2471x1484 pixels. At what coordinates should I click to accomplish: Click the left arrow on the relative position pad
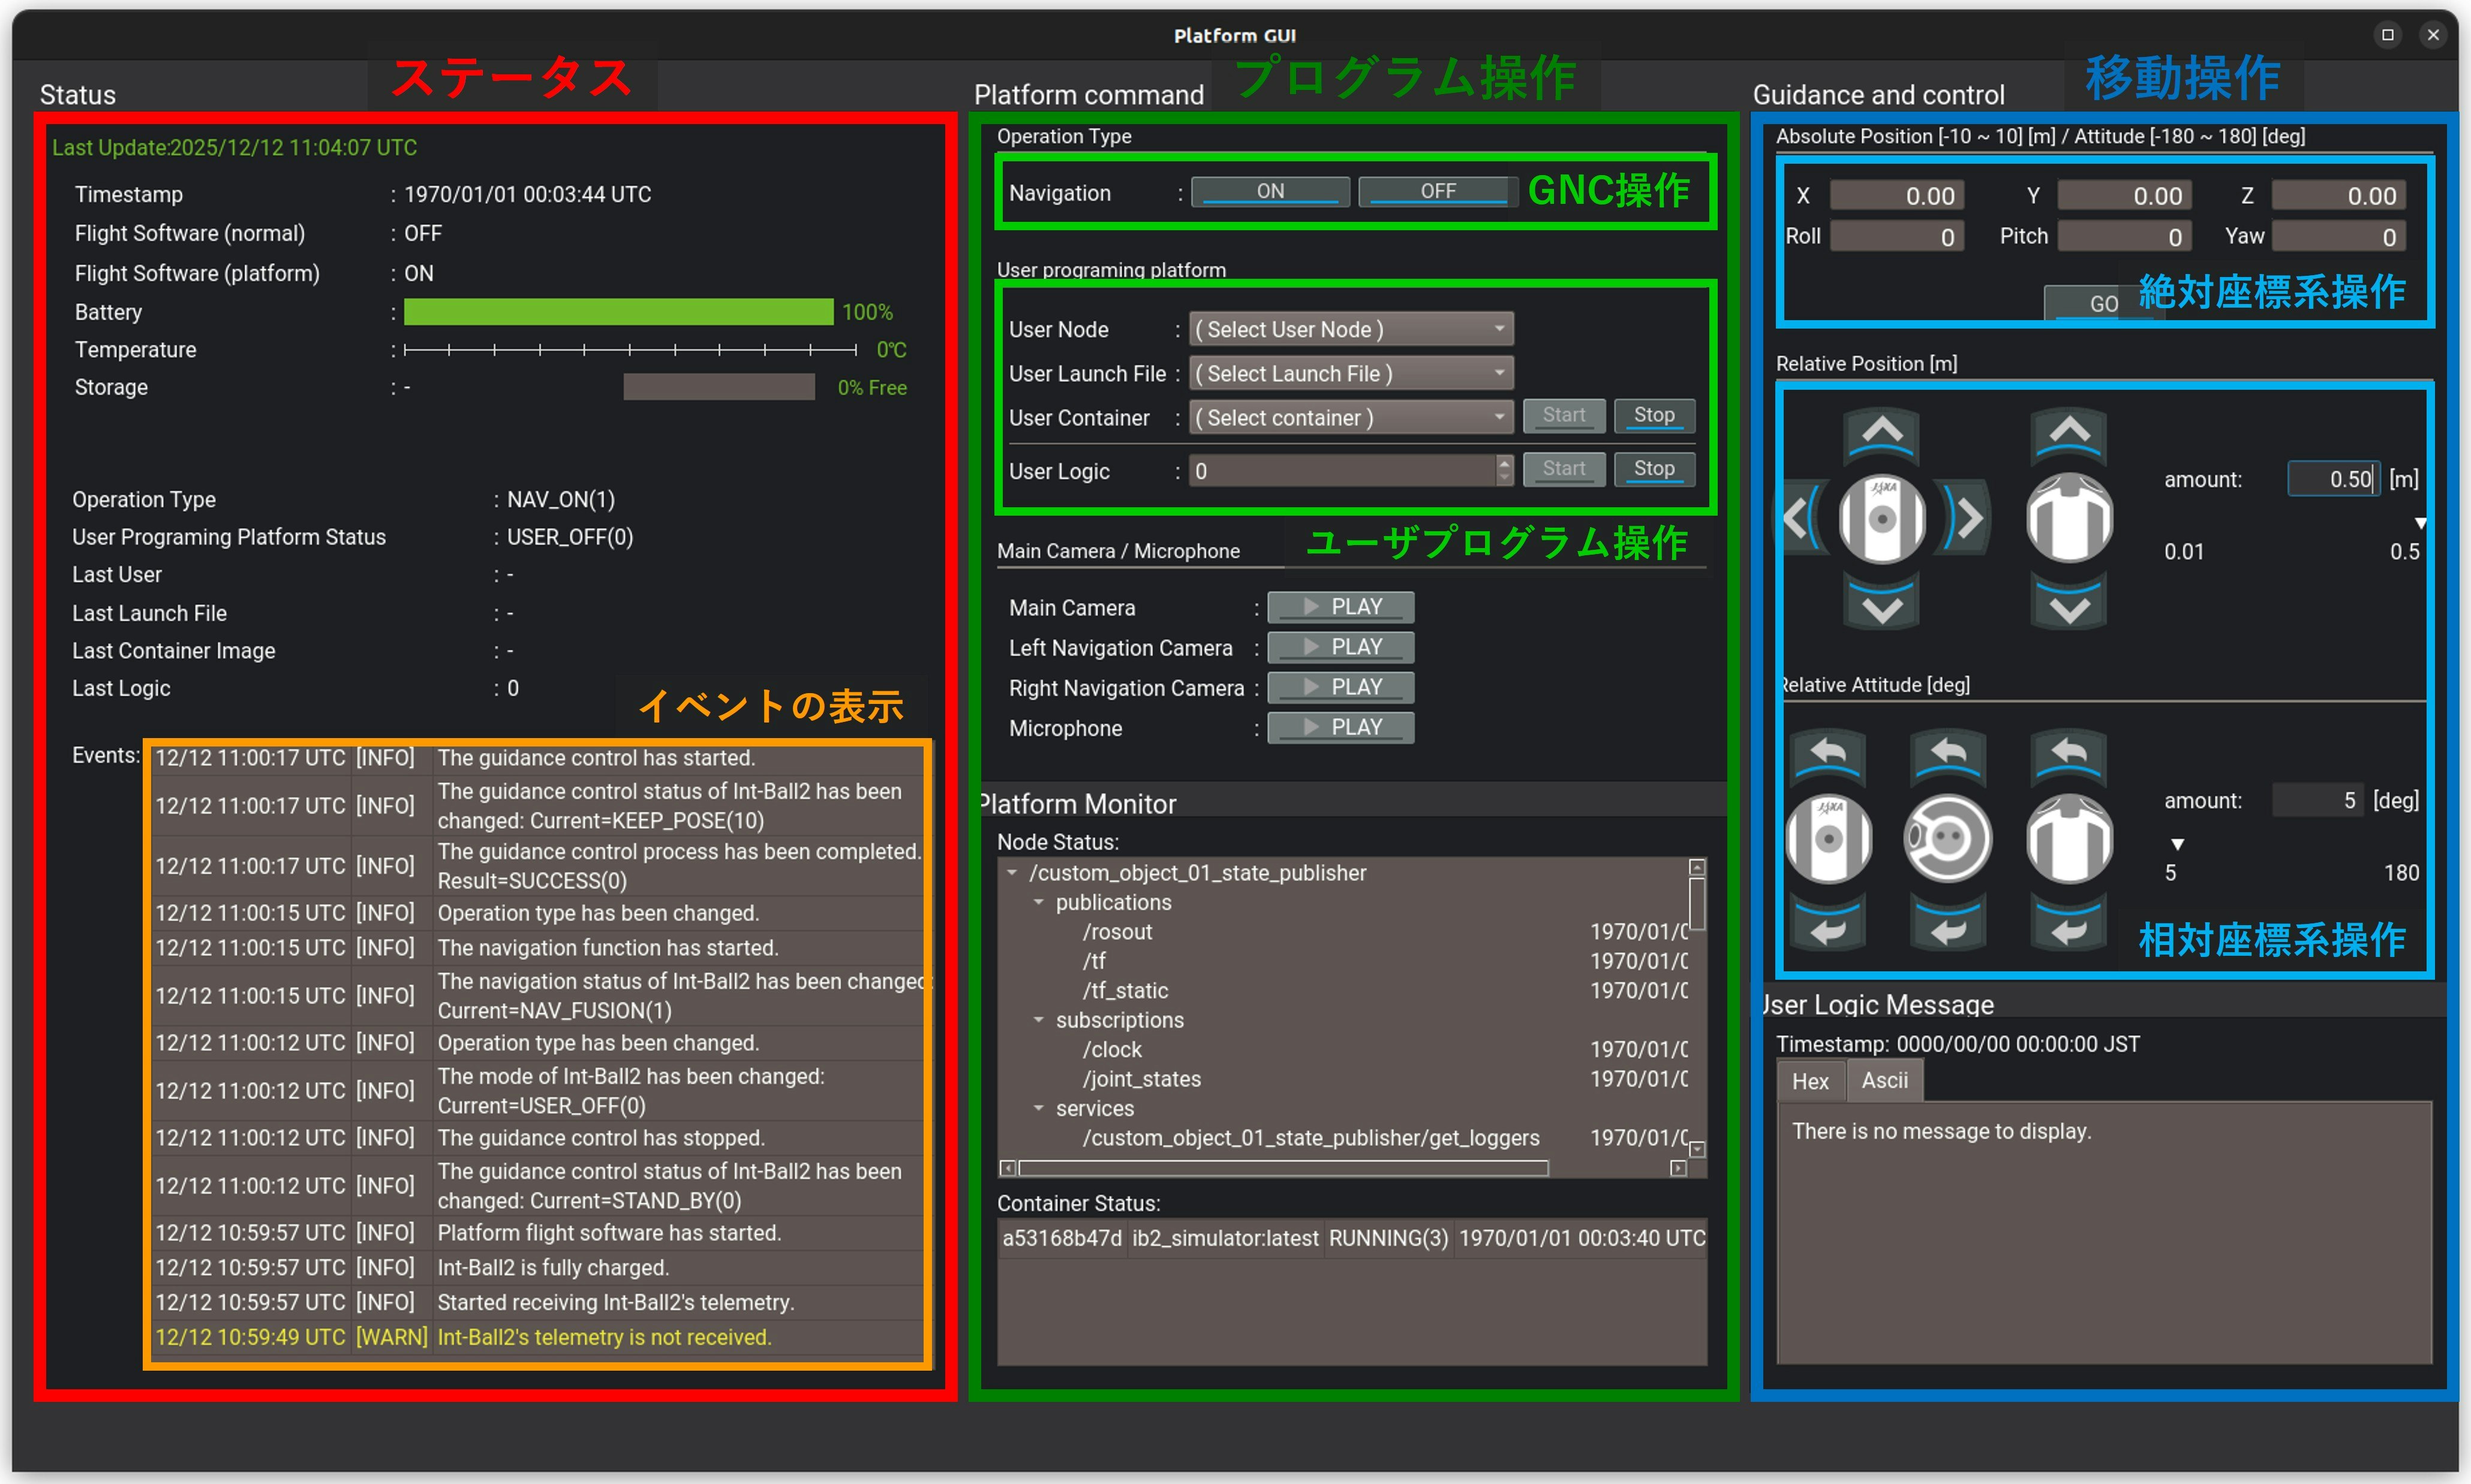[1796, 518]
